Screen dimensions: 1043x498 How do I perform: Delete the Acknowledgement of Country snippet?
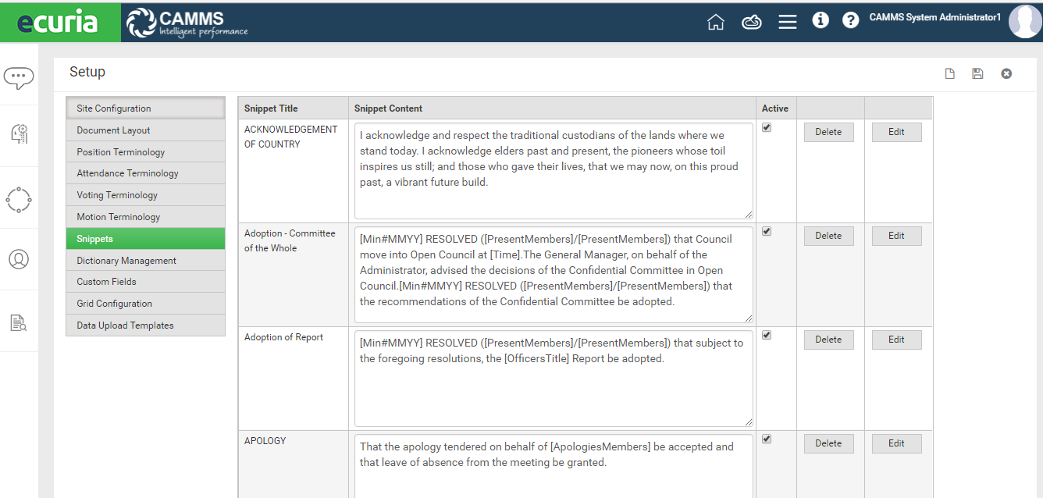828,132
